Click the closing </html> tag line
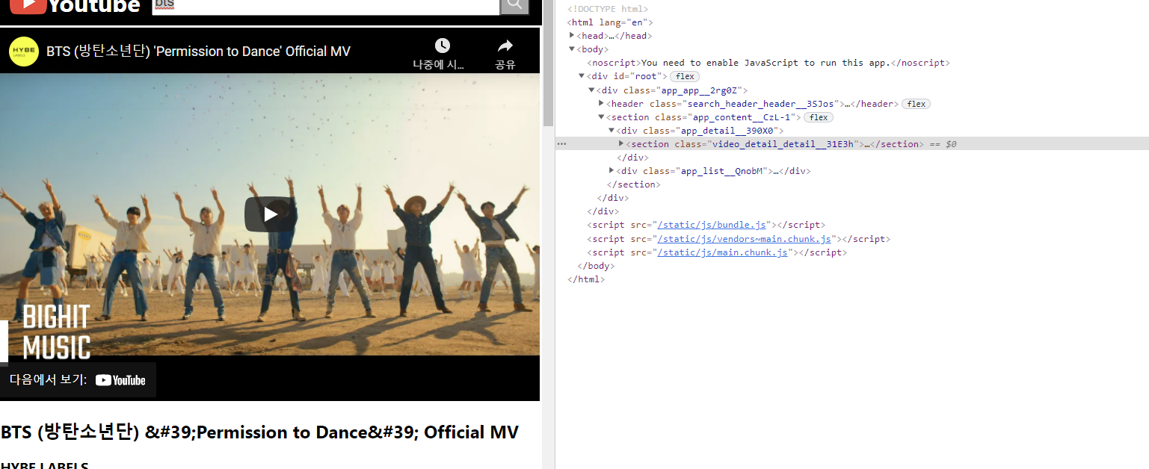1149x469 pixels. tap(586, 279)
